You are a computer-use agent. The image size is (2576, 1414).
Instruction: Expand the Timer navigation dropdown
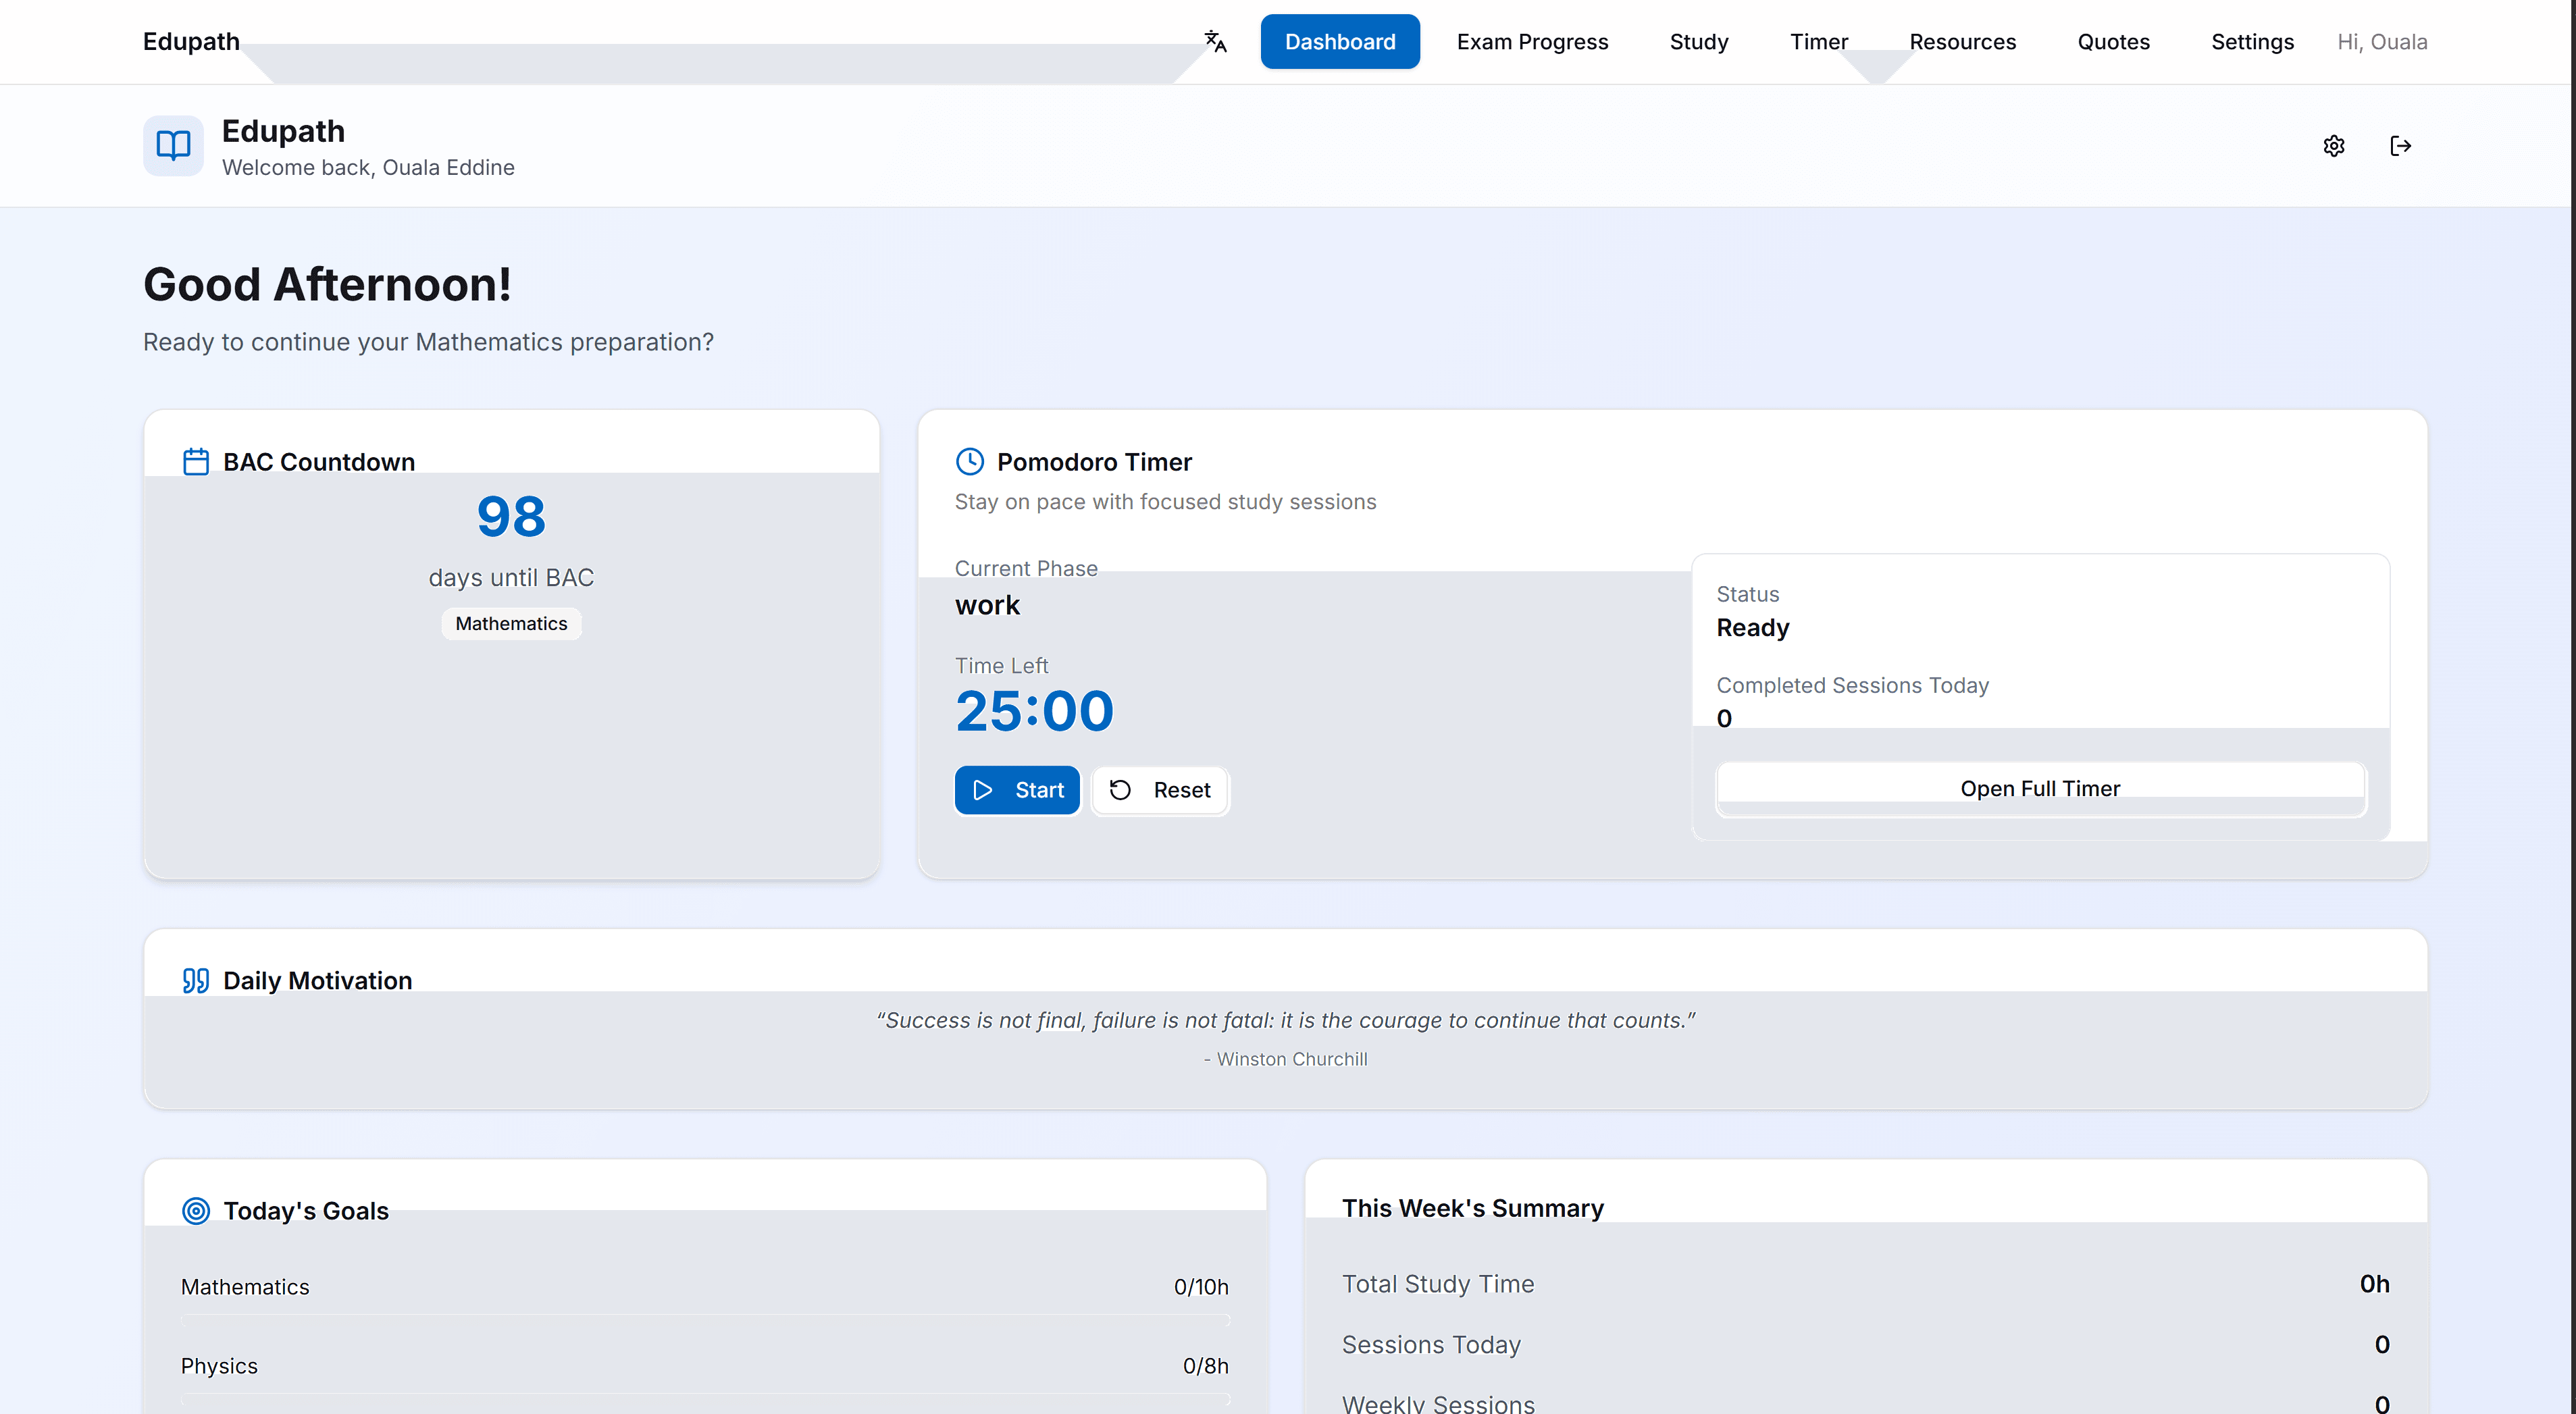coord(1819,41)
